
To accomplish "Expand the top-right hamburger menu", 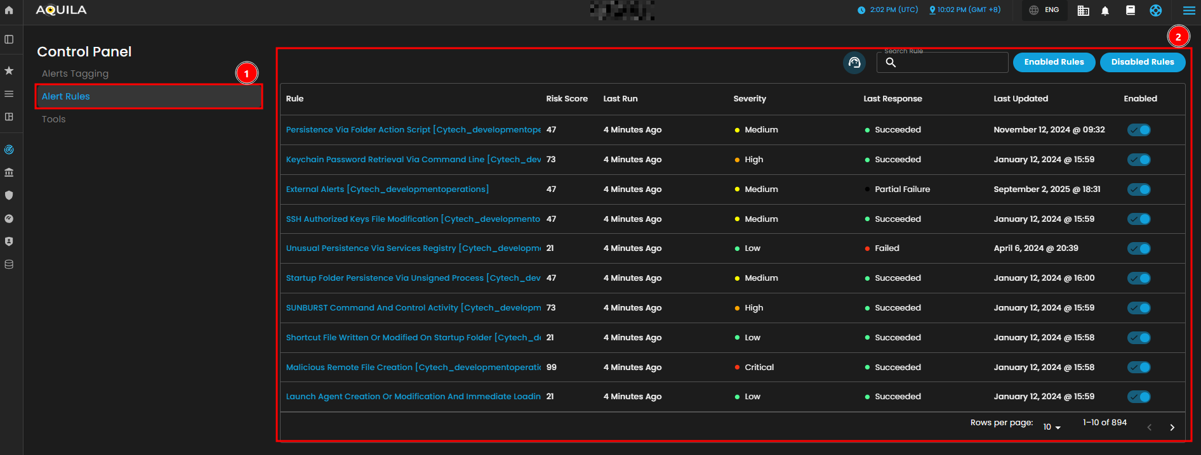I will coord(1189,11).
